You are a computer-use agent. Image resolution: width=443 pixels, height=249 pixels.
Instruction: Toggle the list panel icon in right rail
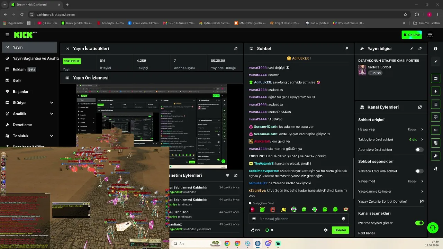[x=435, y=104]
